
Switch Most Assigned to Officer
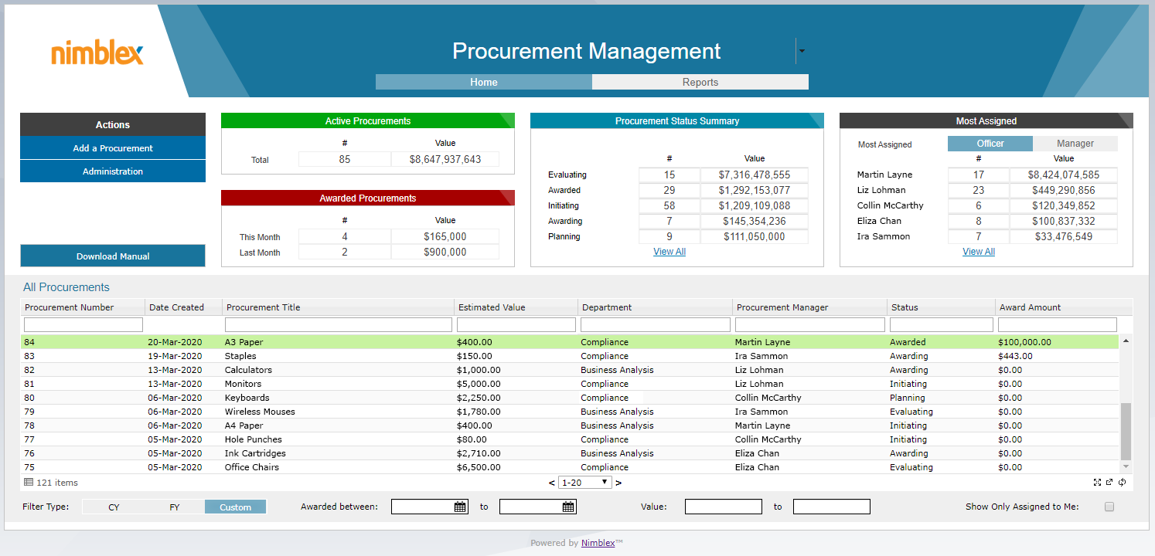[x=990, y=144]
